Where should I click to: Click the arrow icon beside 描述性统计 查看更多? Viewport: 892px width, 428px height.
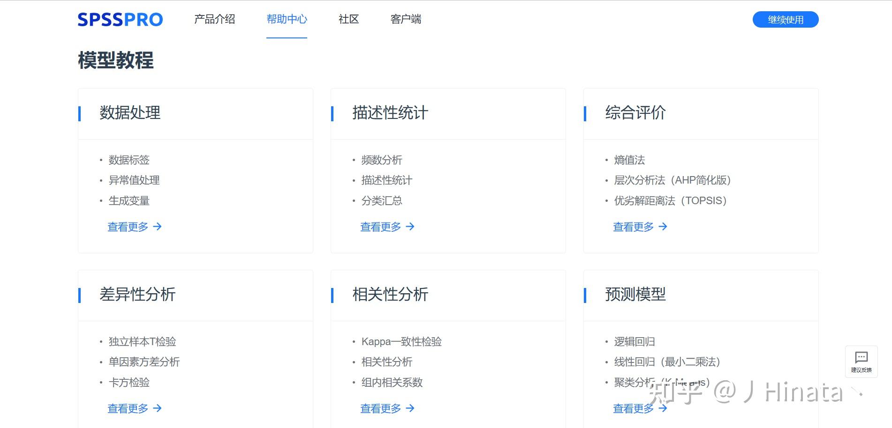(411, 227)
